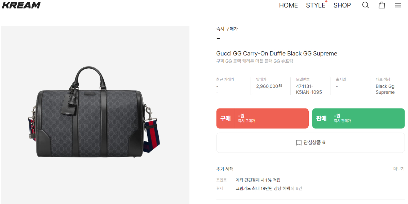Open the search magnifier icon
408x204 pixels.
[x=365, y=5]
